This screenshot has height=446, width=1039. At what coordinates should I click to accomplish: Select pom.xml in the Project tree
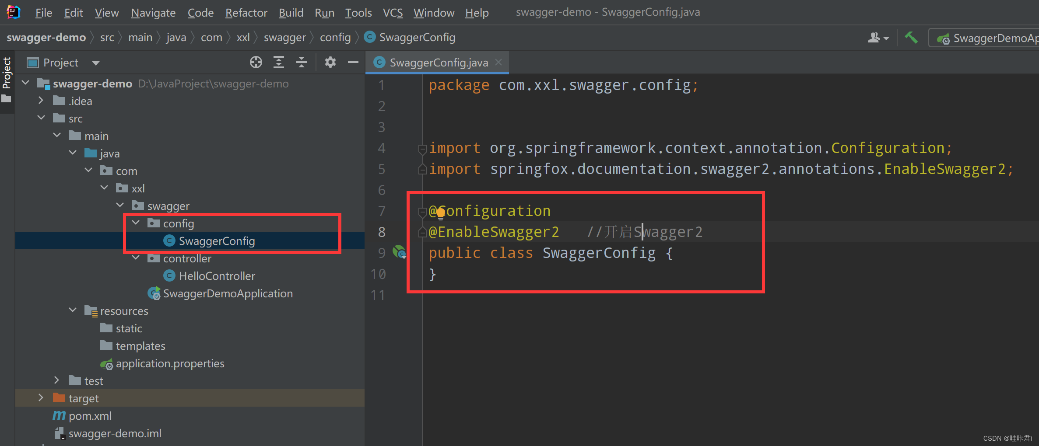point(90,415)
